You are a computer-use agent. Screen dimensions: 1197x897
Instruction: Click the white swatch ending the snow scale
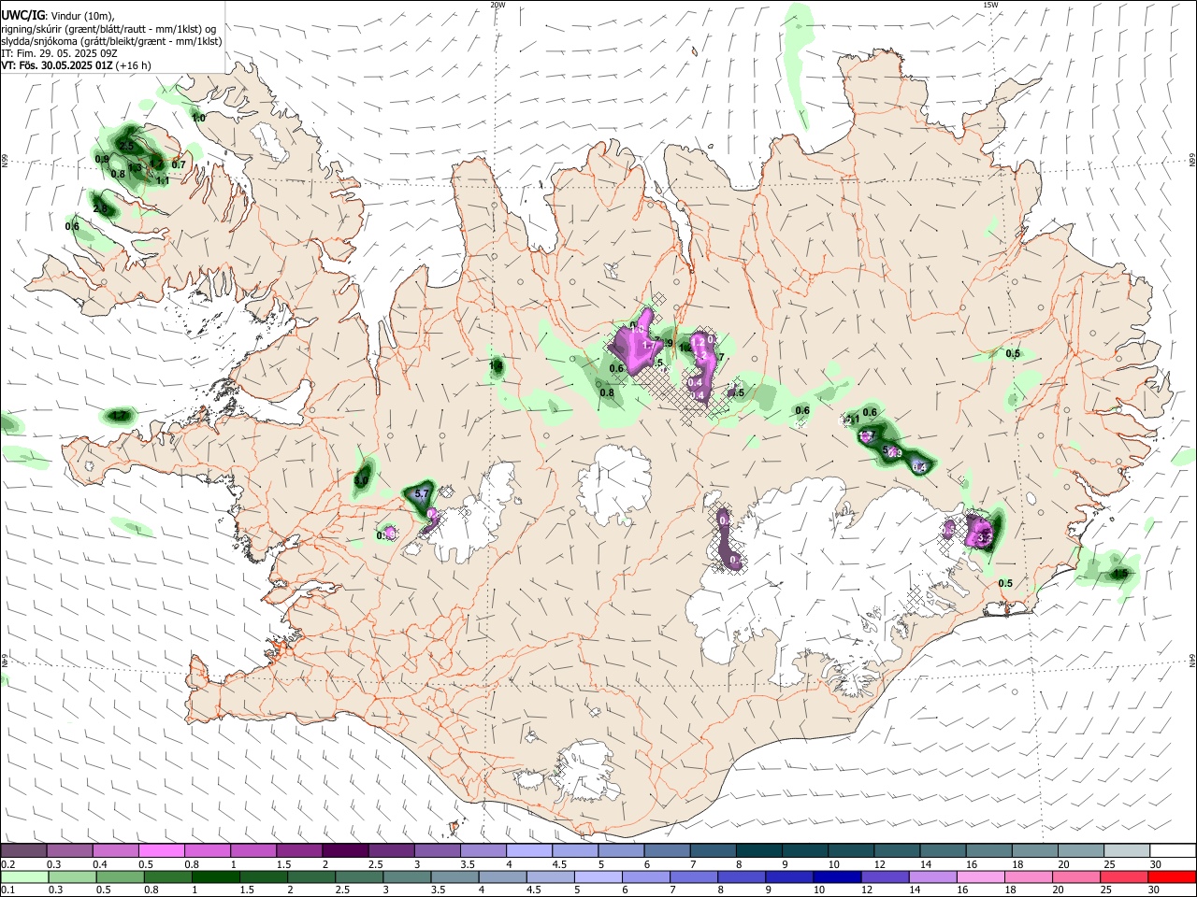[1172, 851]
